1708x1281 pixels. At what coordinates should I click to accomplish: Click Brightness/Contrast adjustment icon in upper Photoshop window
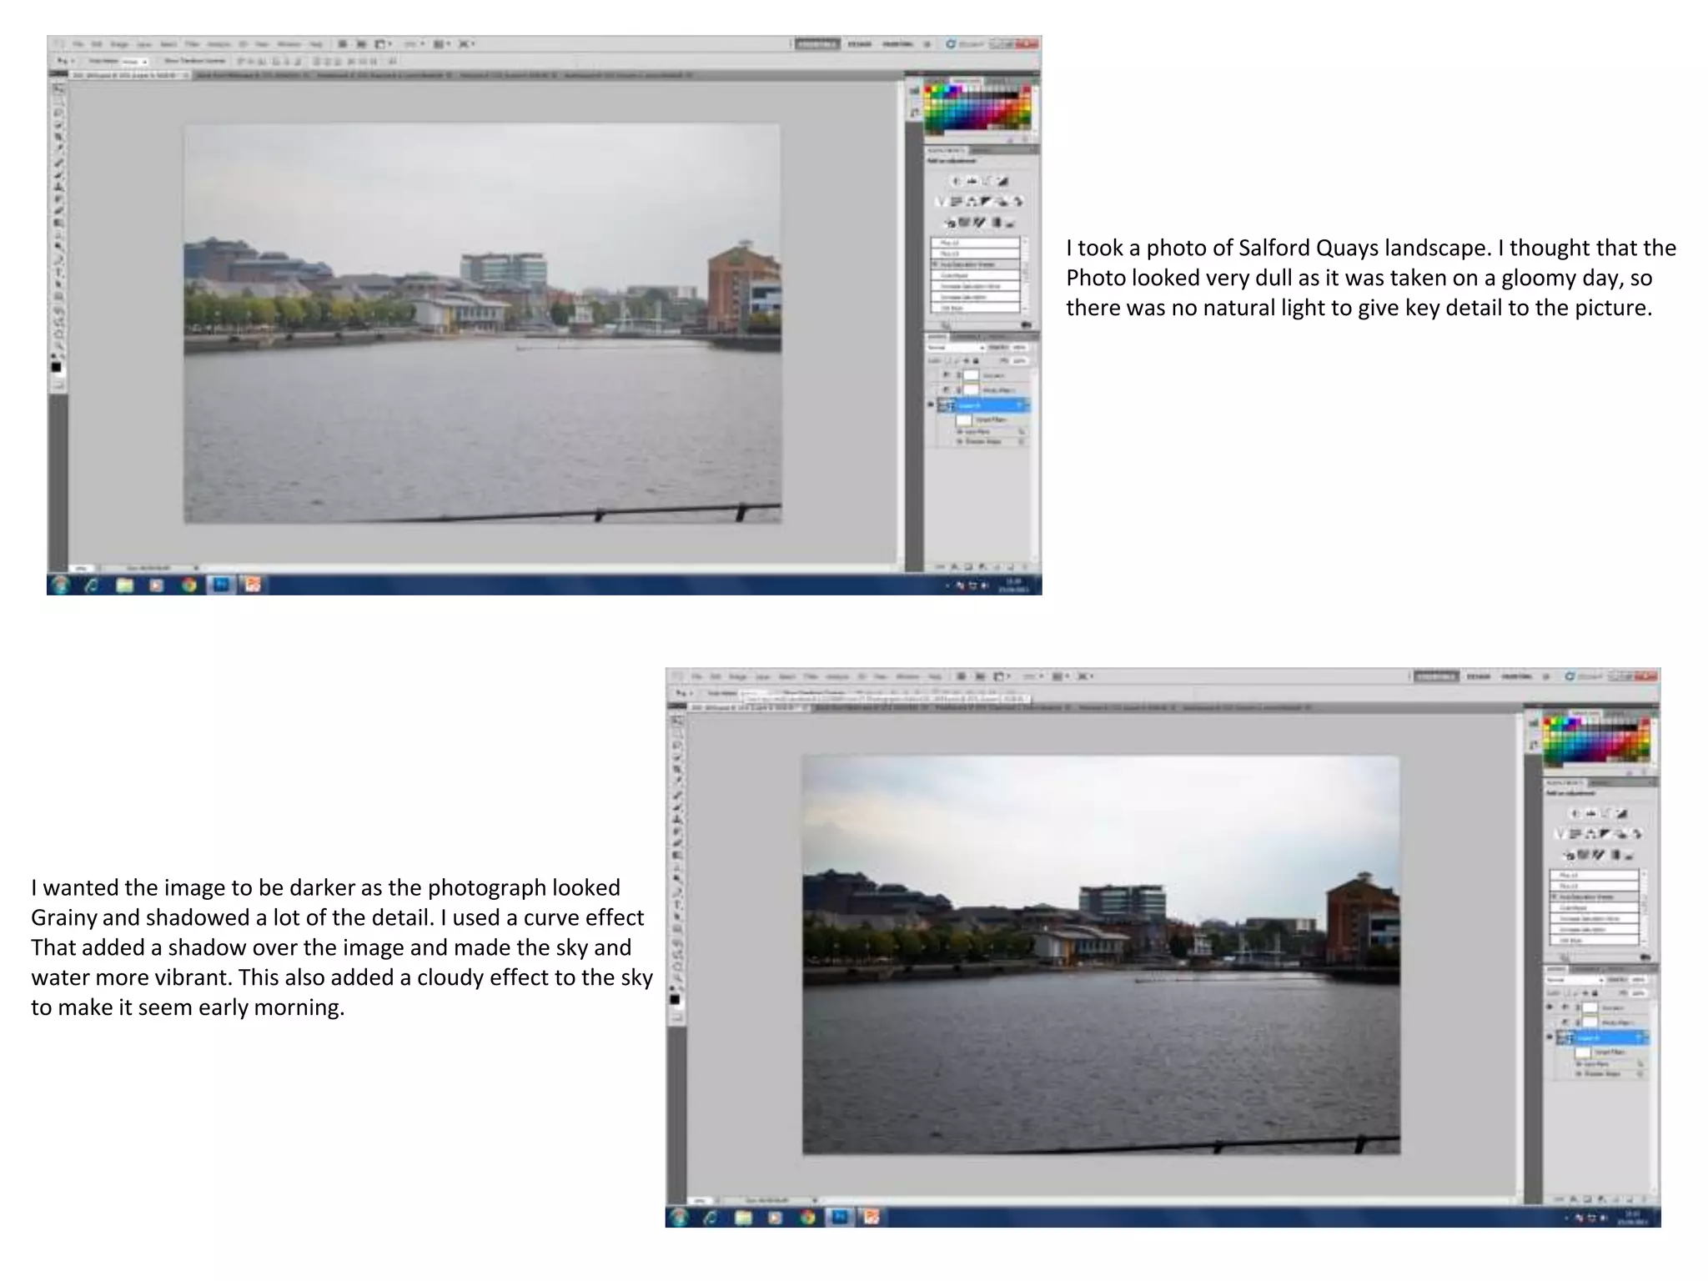[x=957, y=181]
